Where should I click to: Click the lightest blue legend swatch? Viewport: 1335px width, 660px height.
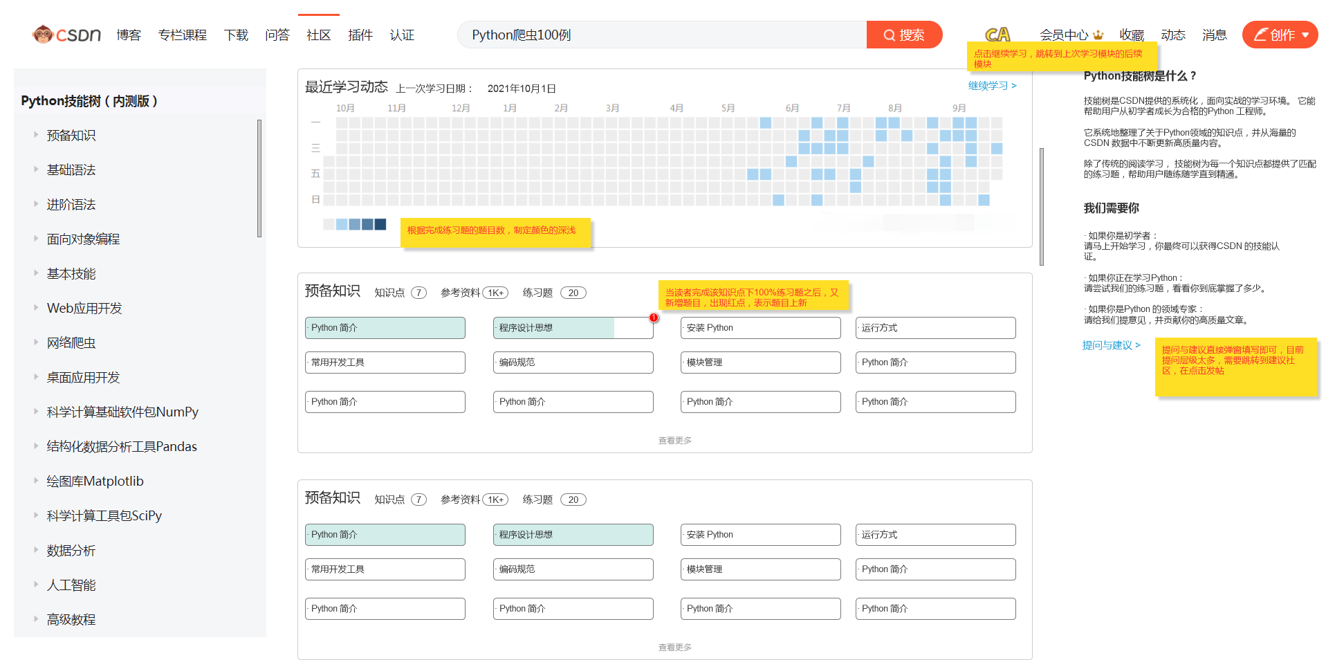[x=342, y=224]
